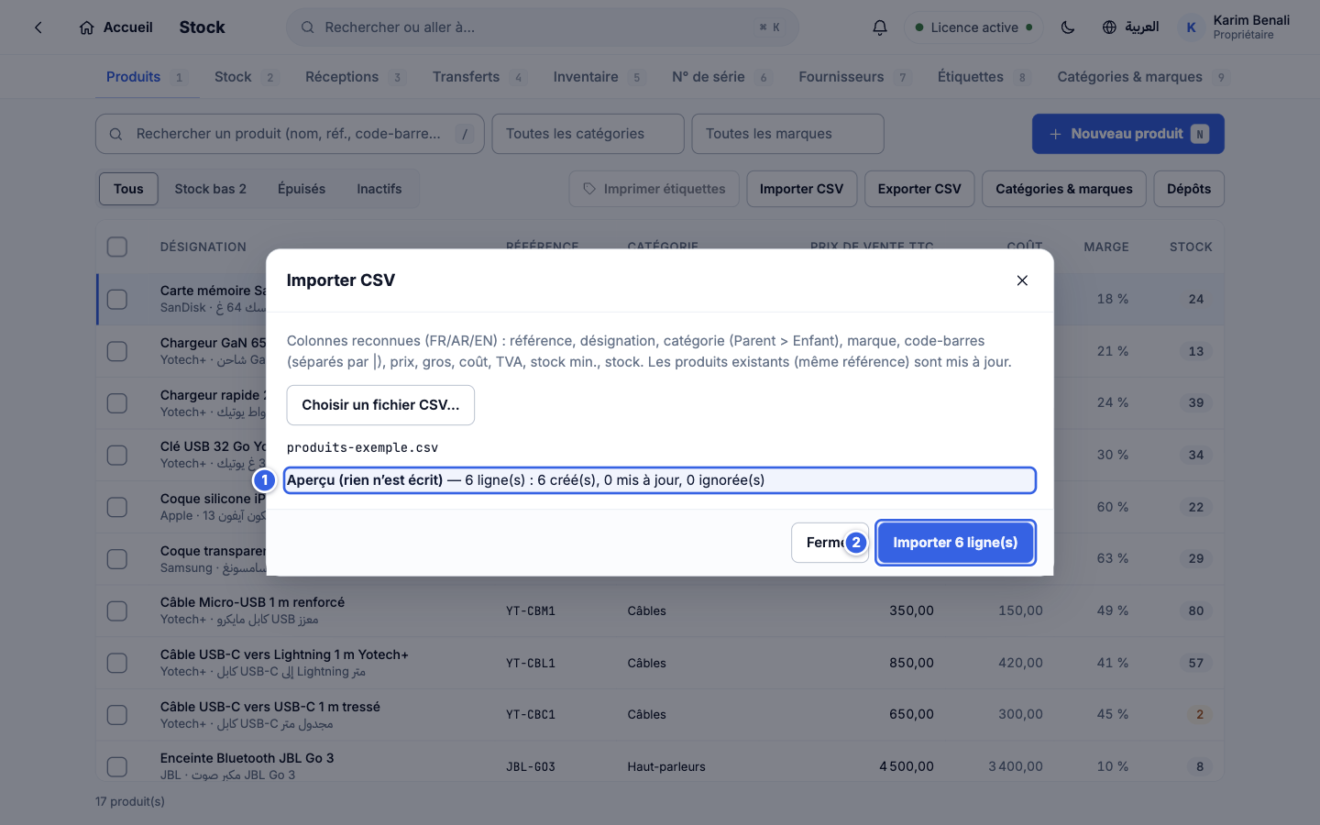Click Imprimer étiquettes button
Image resolution: width=1320 pixels, height=825 pixels.
(654, 189)
